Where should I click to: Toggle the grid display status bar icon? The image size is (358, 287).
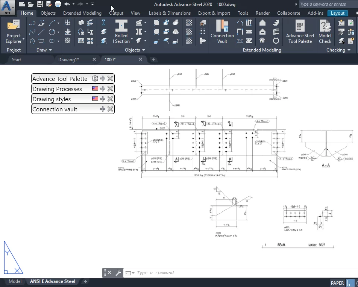(x=350, y=283)
